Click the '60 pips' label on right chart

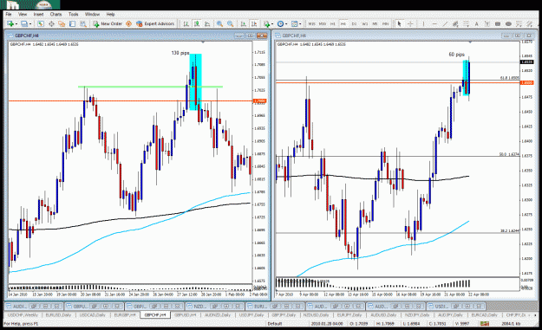(456, 55)
